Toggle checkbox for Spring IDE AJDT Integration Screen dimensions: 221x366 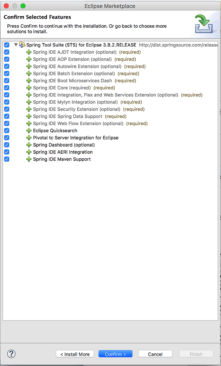pos(7,52)
